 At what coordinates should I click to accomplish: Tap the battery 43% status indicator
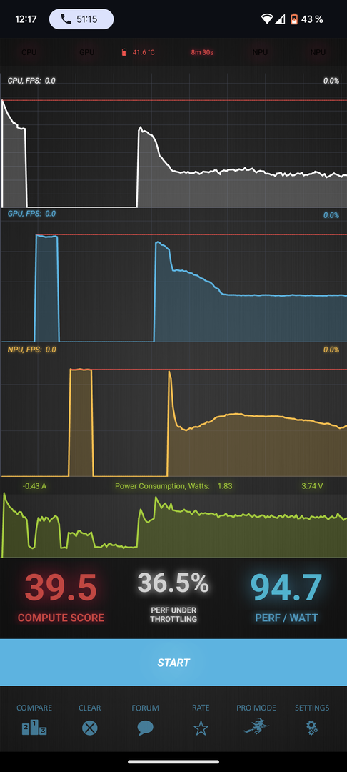pos(307,19)
